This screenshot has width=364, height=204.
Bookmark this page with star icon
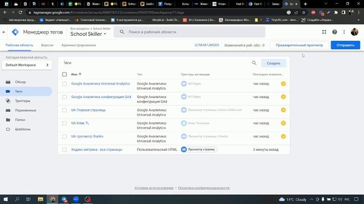click(304, 12)
